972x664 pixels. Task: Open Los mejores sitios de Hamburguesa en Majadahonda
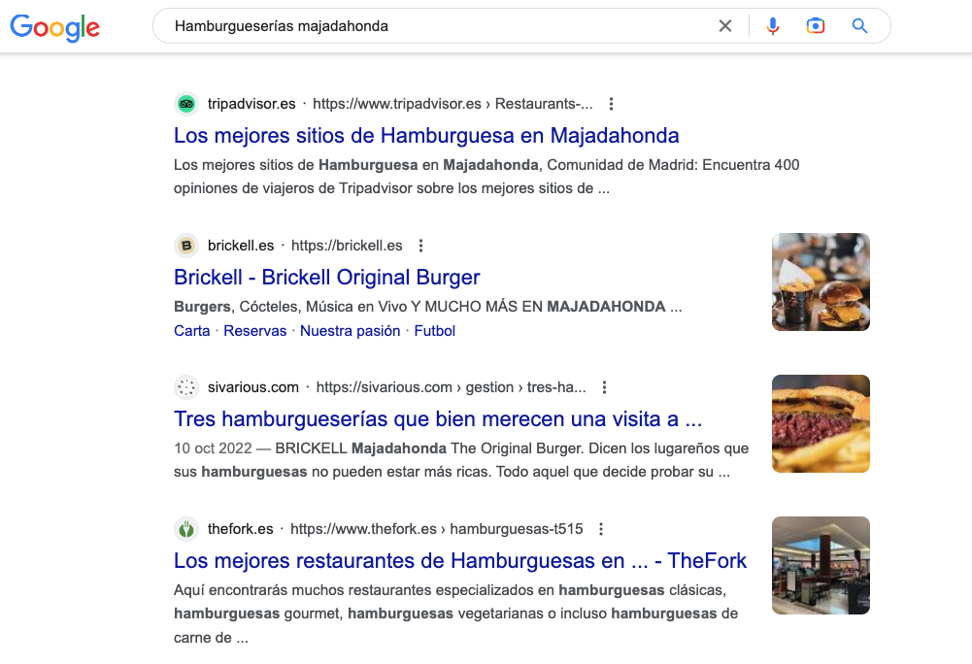[x=426, y=135]
